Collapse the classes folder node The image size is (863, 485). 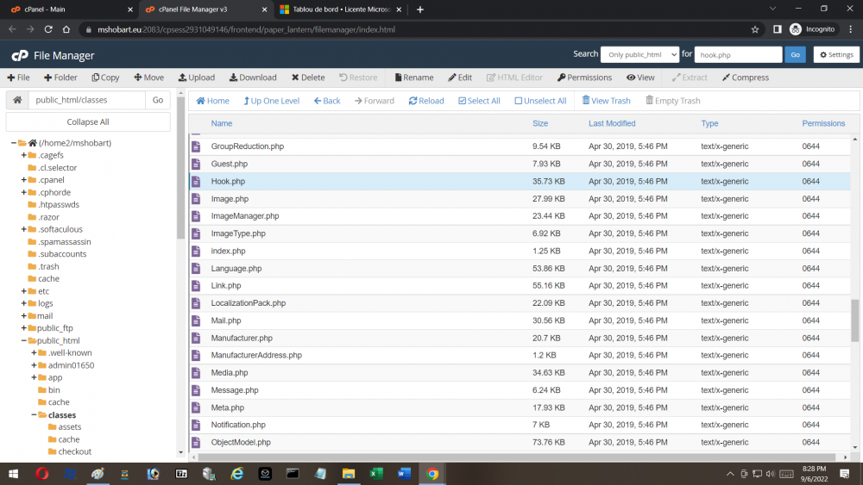34,414
